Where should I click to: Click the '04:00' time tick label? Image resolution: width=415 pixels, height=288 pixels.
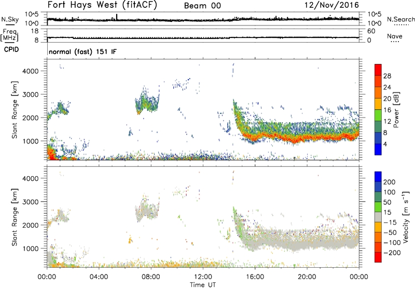[99, 277]
